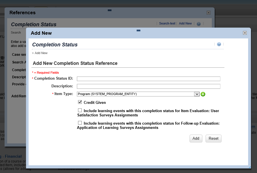Click the Reset button
This screenshot has width=257, height=173.
tap(213, 139)
